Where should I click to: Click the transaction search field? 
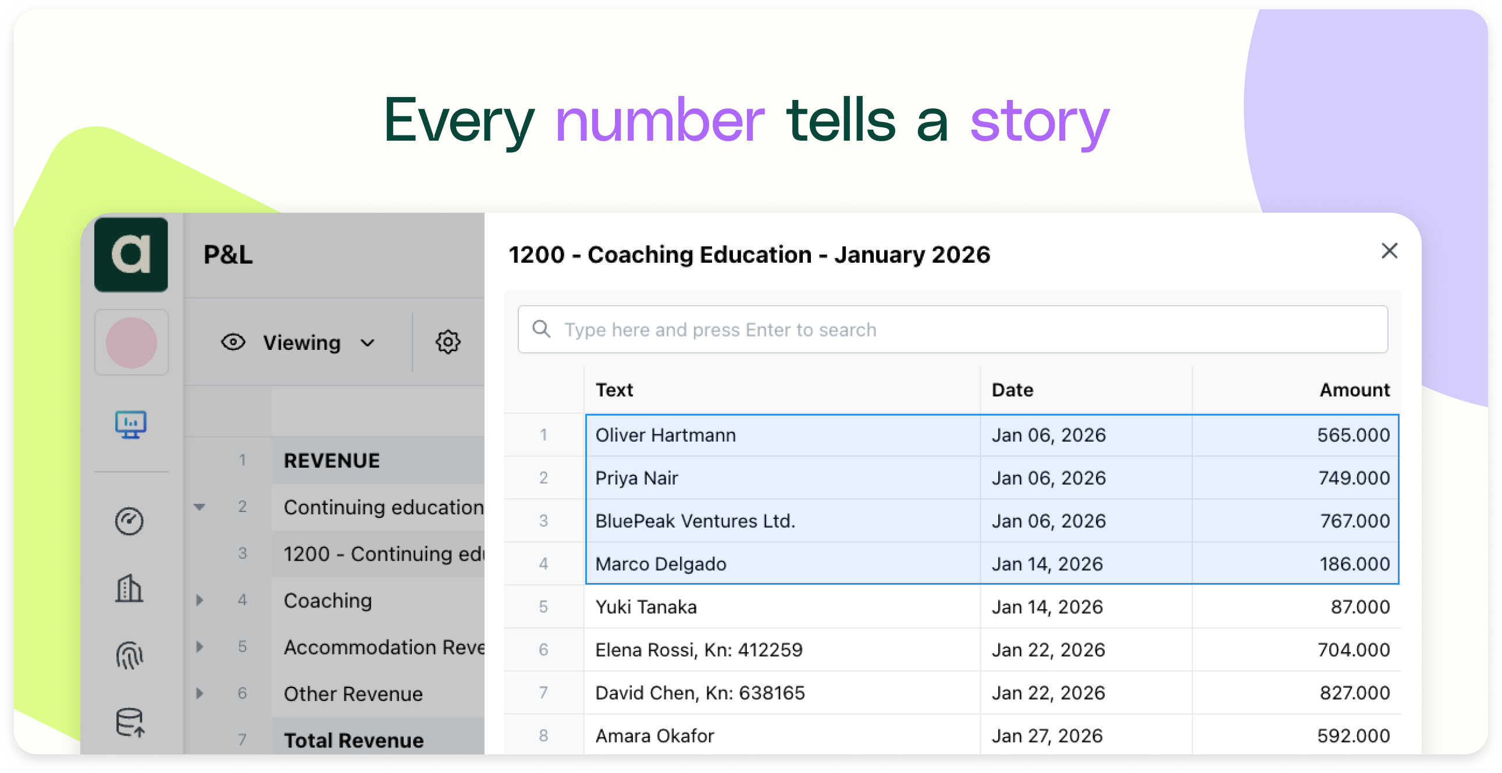pos(953,329)
